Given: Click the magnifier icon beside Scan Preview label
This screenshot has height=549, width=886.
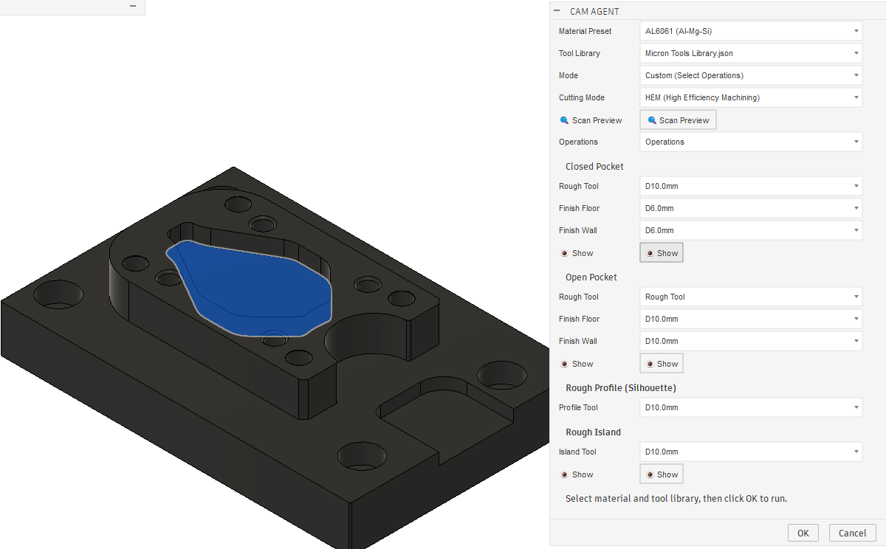Looking at the screenshot, I should (564, 120).
